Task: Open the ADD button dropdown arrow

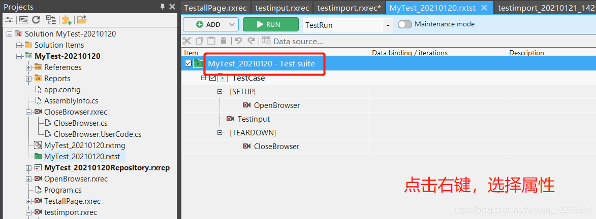Action: 232,24
